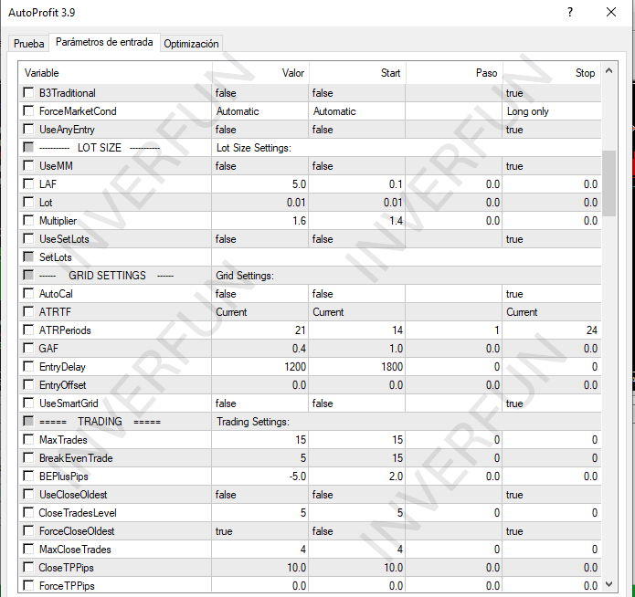Toggle the UseMM checkbox
This screenshot has width=635, height=597.
[28, 165]
